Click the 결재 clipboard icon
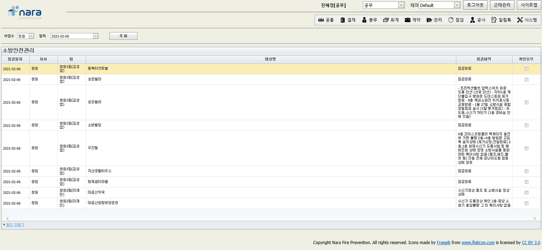Viewport: 542px width, 250px height. (343, 20)
